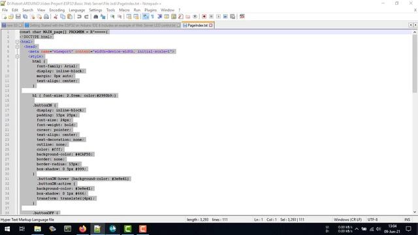
Task: Open Find with the binoculars icon
Action: coord(96,16)
